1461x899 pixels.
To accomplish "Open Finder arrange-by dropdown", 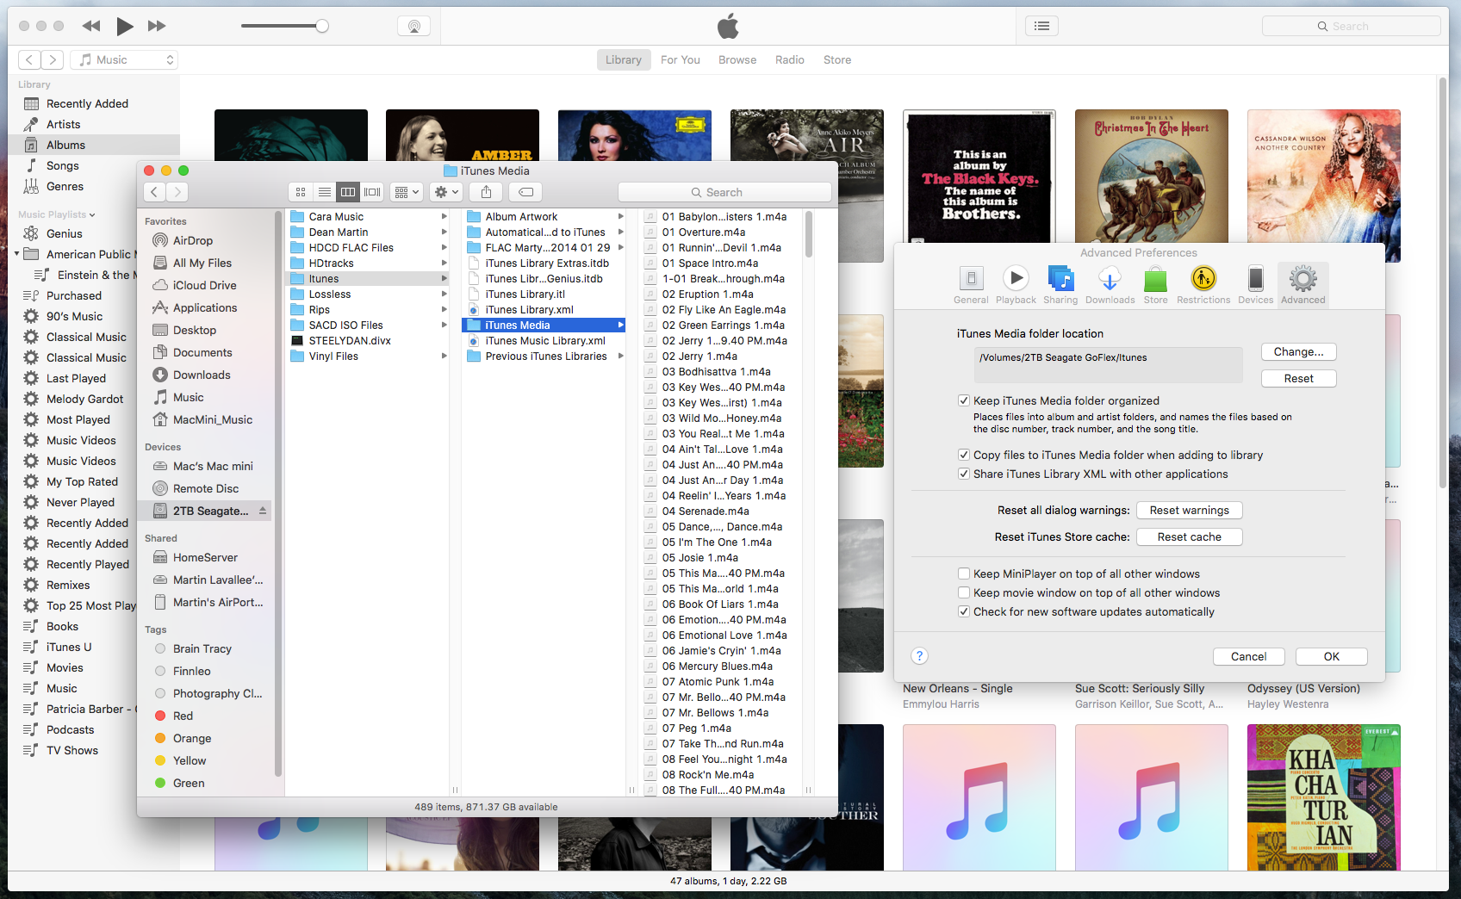I will click(x=406, y=192).
